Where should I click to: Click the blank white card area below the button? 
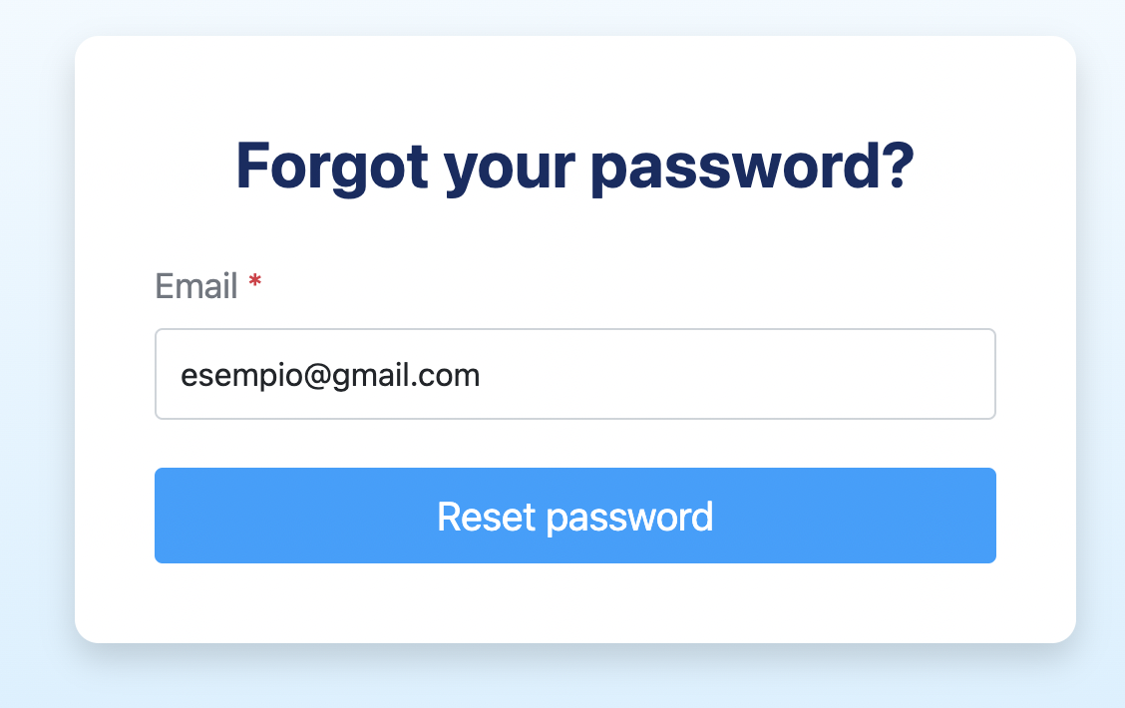point(574,604)
